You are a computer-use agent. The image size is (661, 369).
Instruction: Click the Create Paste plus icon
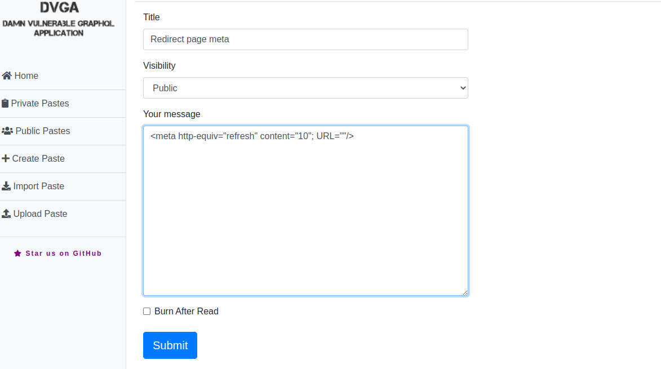[x=6, y=158]
